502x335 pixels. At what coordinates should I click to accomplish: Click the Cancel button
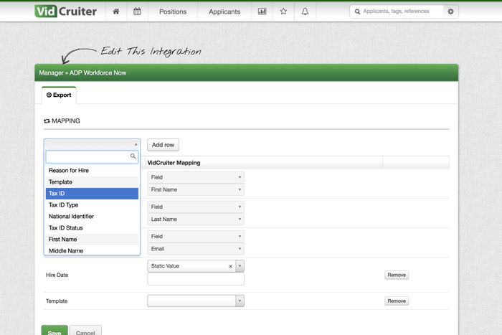coord(85,331)
